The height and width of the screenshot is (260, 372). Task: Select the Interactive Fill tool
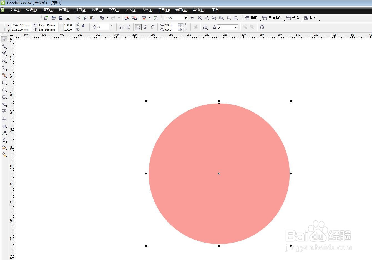(x=4, y=155)
